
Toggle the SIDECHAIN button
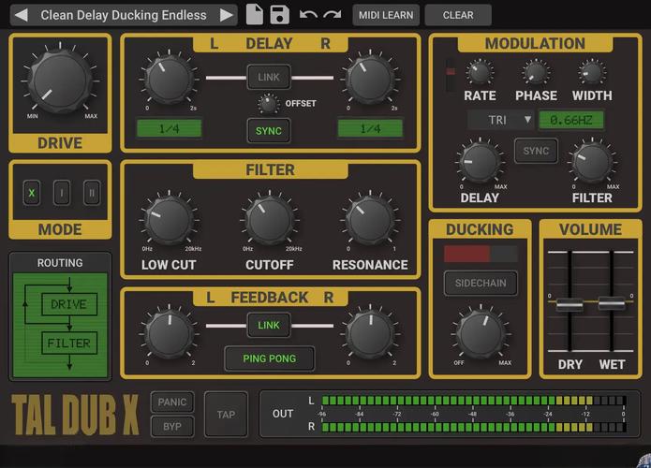[x=481, y=284]
